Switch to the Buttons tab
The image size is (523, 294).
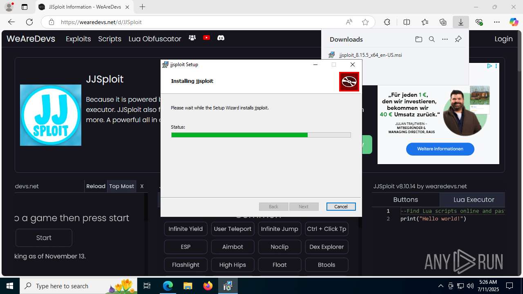pyautogui.click(x=405, y=200)
